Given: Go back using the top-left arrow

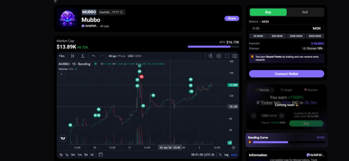Looking at the screenshot, I should tap(56, 1).
